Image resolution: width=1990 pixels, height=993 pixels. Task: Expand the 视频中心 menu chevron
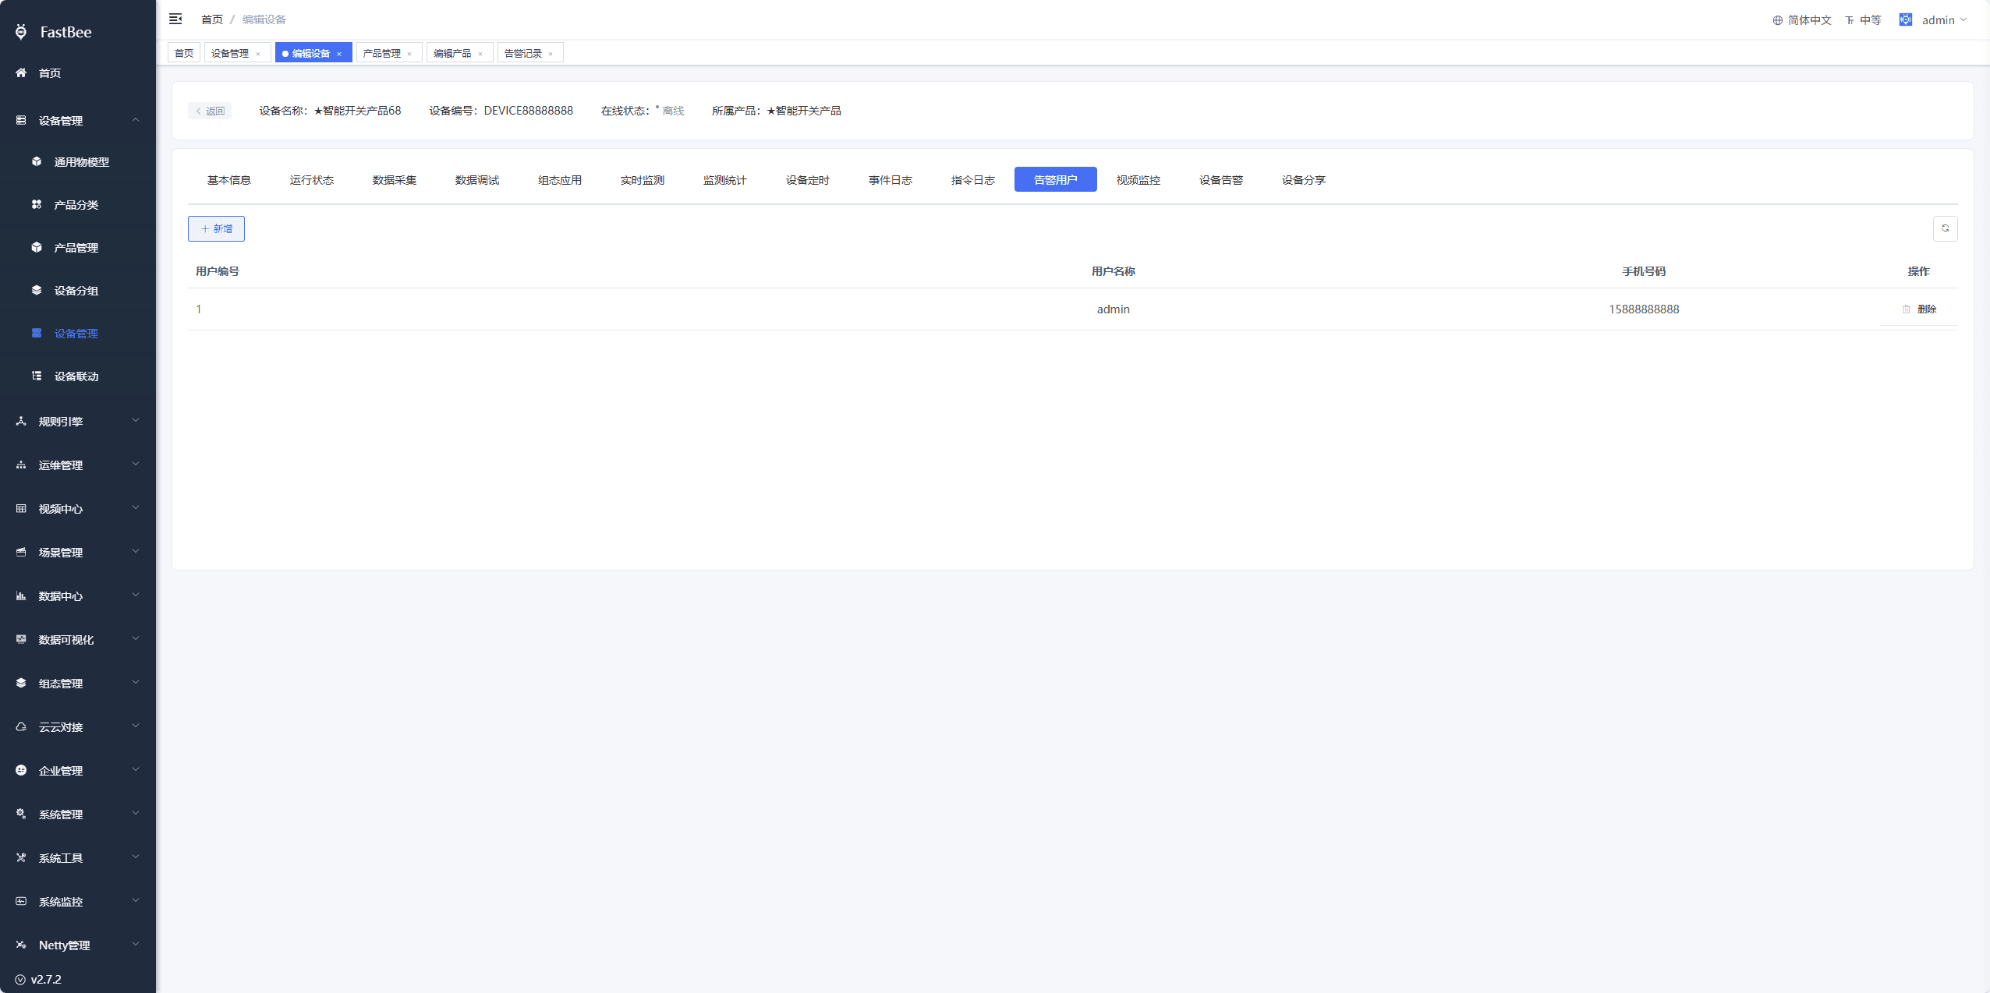point(136,508)
